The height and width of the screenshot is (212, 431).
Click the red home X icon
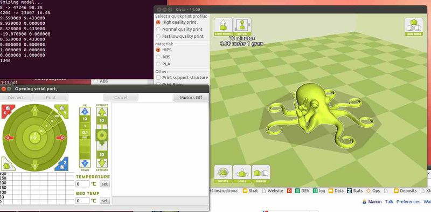pyautogui.click(x=8, y=111)
